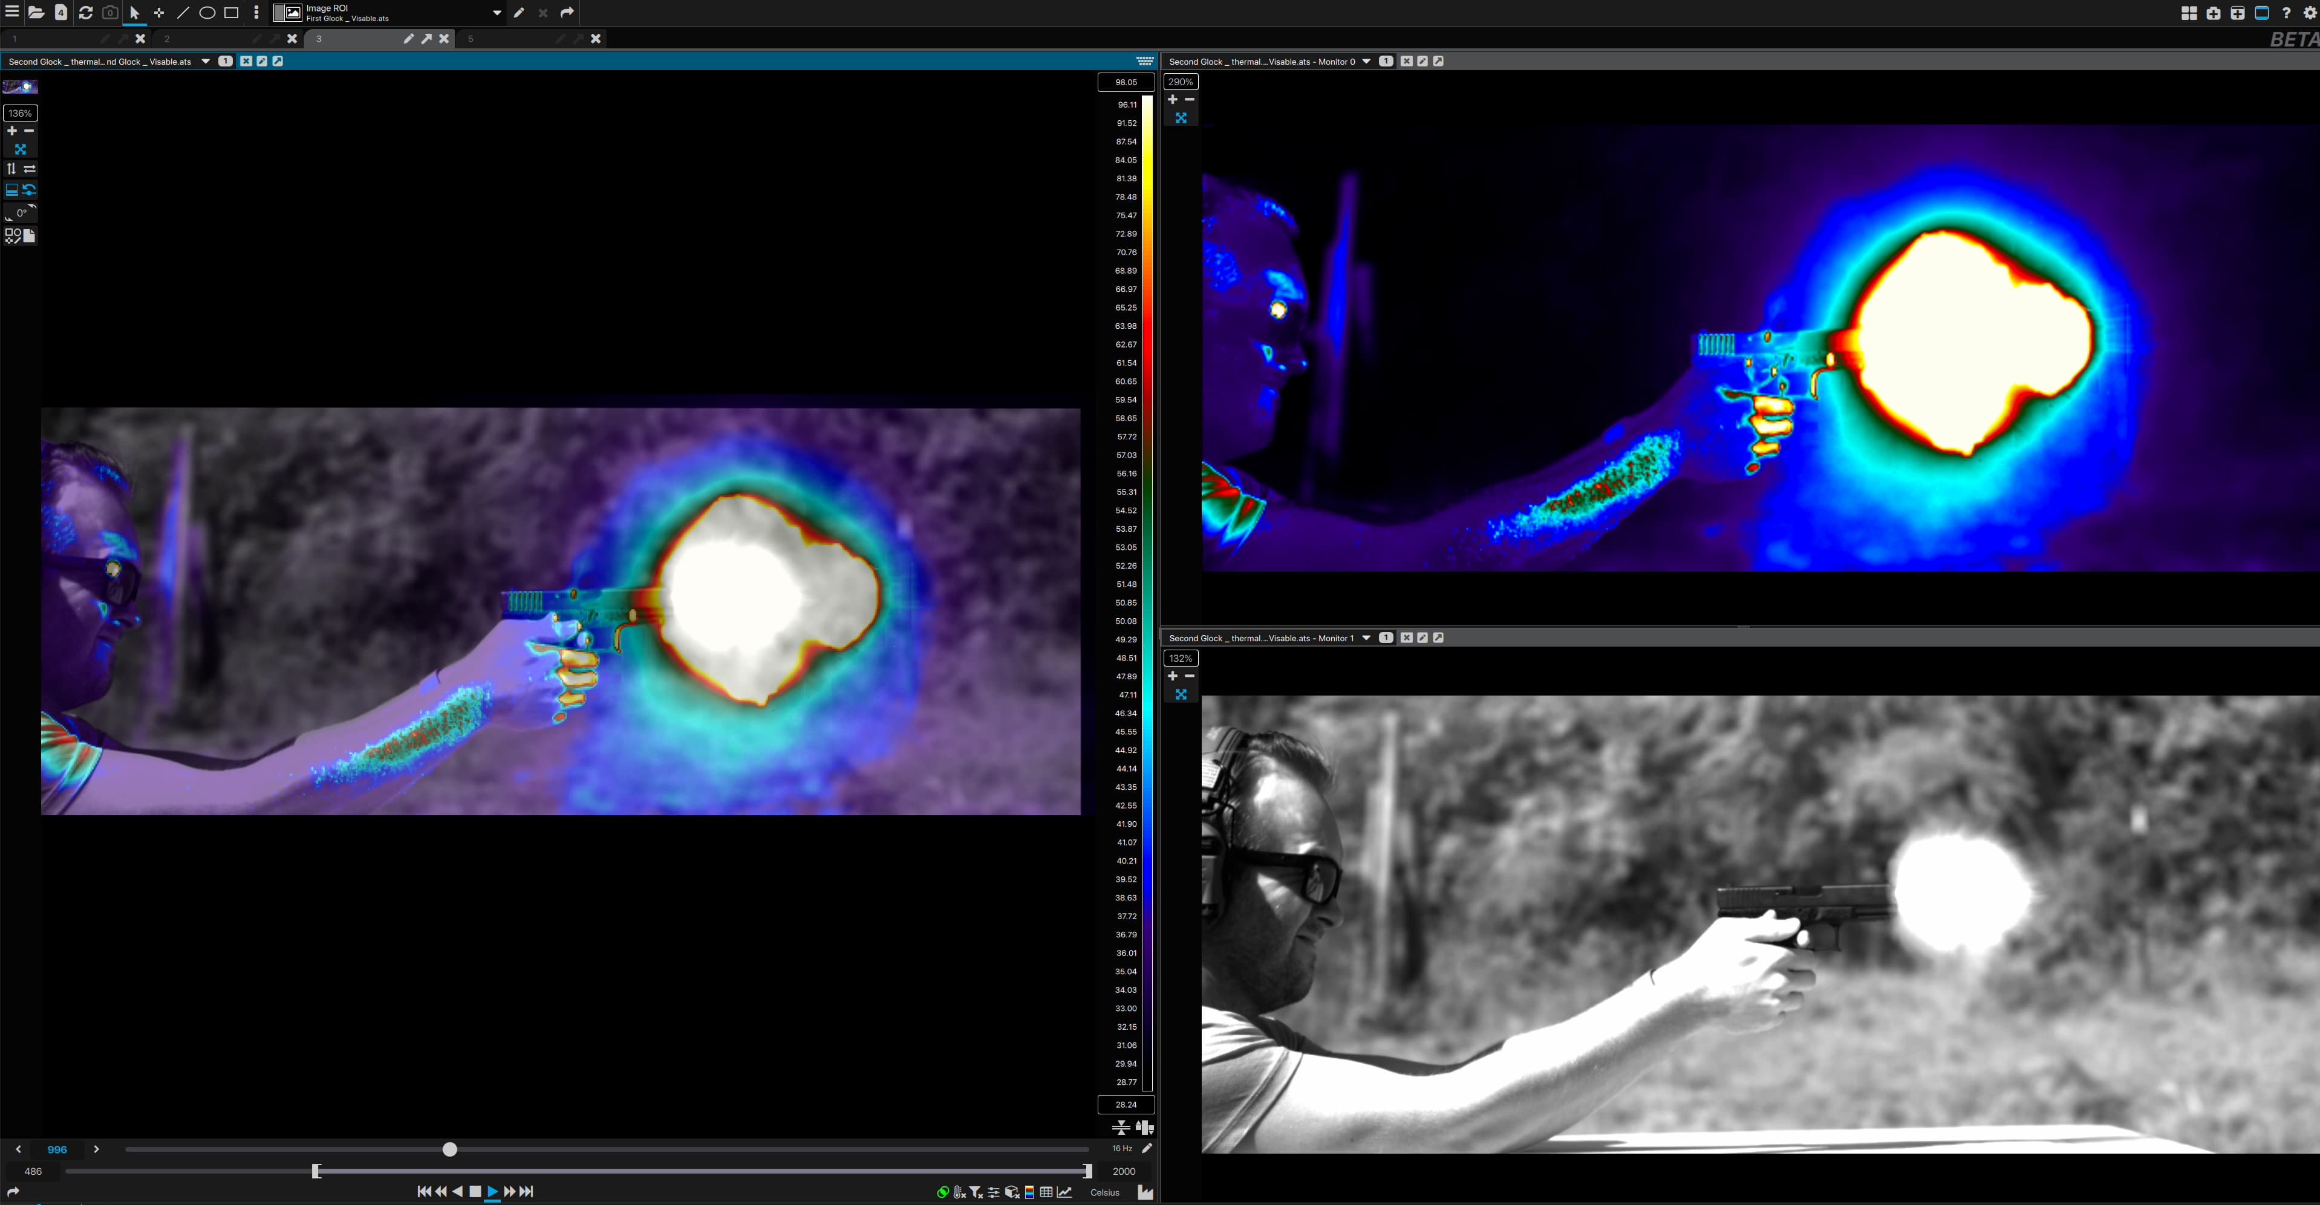Image resolution: width=2320 pixels, height=1205 pixels.
Task: Stop playback
Action: [475, 1192]
